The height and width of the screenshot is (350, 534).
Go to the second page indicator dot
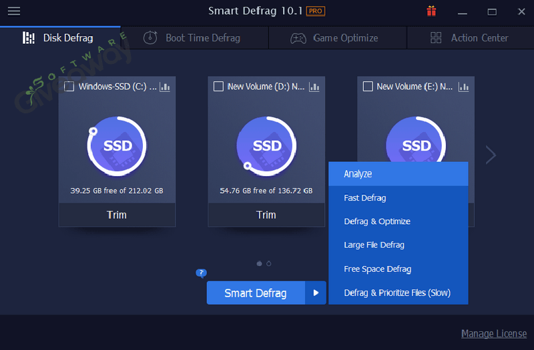tap(269, 263)
